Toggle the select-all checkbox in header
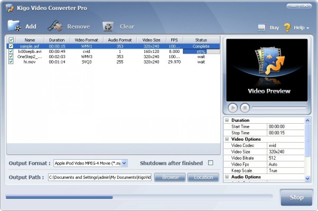 coord(11,40)
